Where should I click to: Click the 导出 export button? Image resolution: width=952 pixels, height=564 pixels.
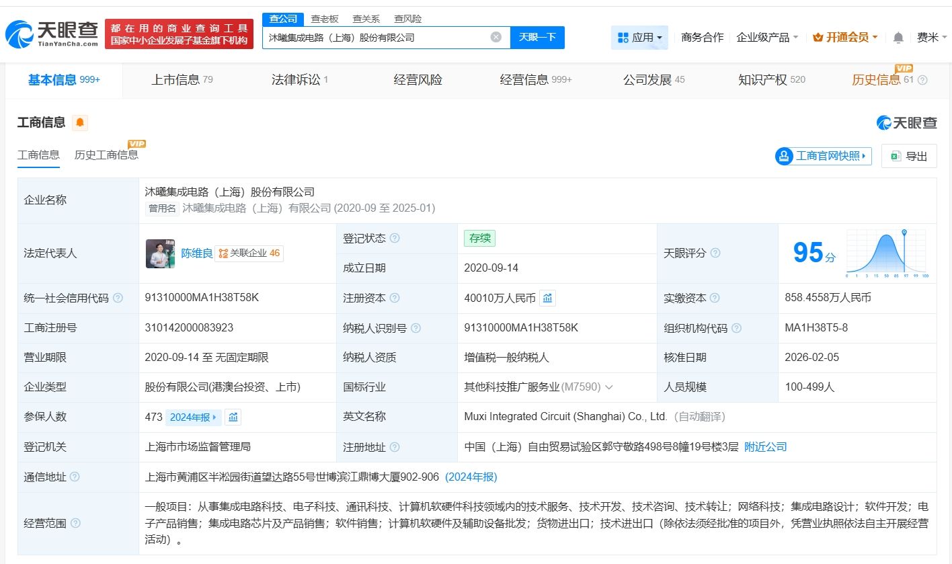(x=909, y=156)
